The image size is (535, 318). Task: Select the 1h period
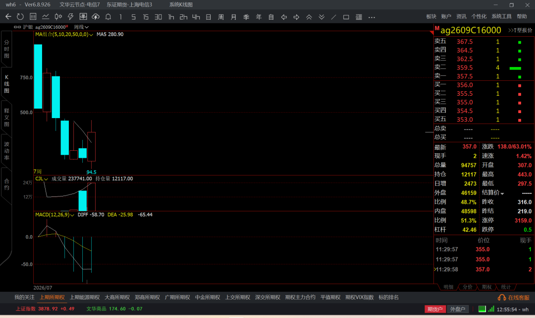[171, 17]
